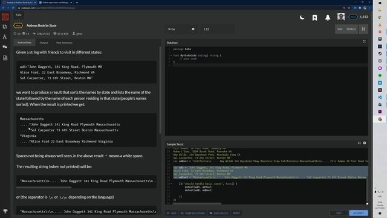Click the instructions panel vertical scrollbar
The height and width of the screenshot is (218, 387).
(160, 90)
